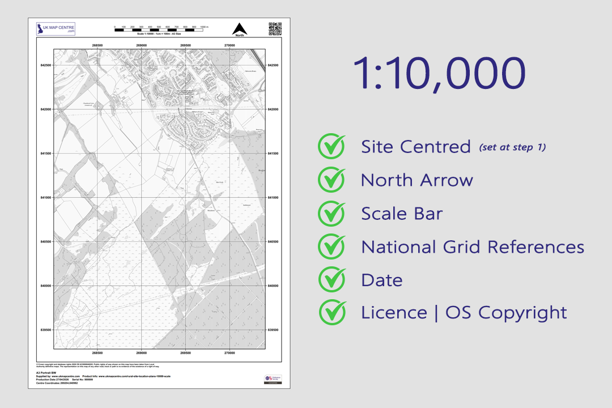Click the A3 Portrait BW label
This screenshot has height=408, width=612.
point(46,373)
